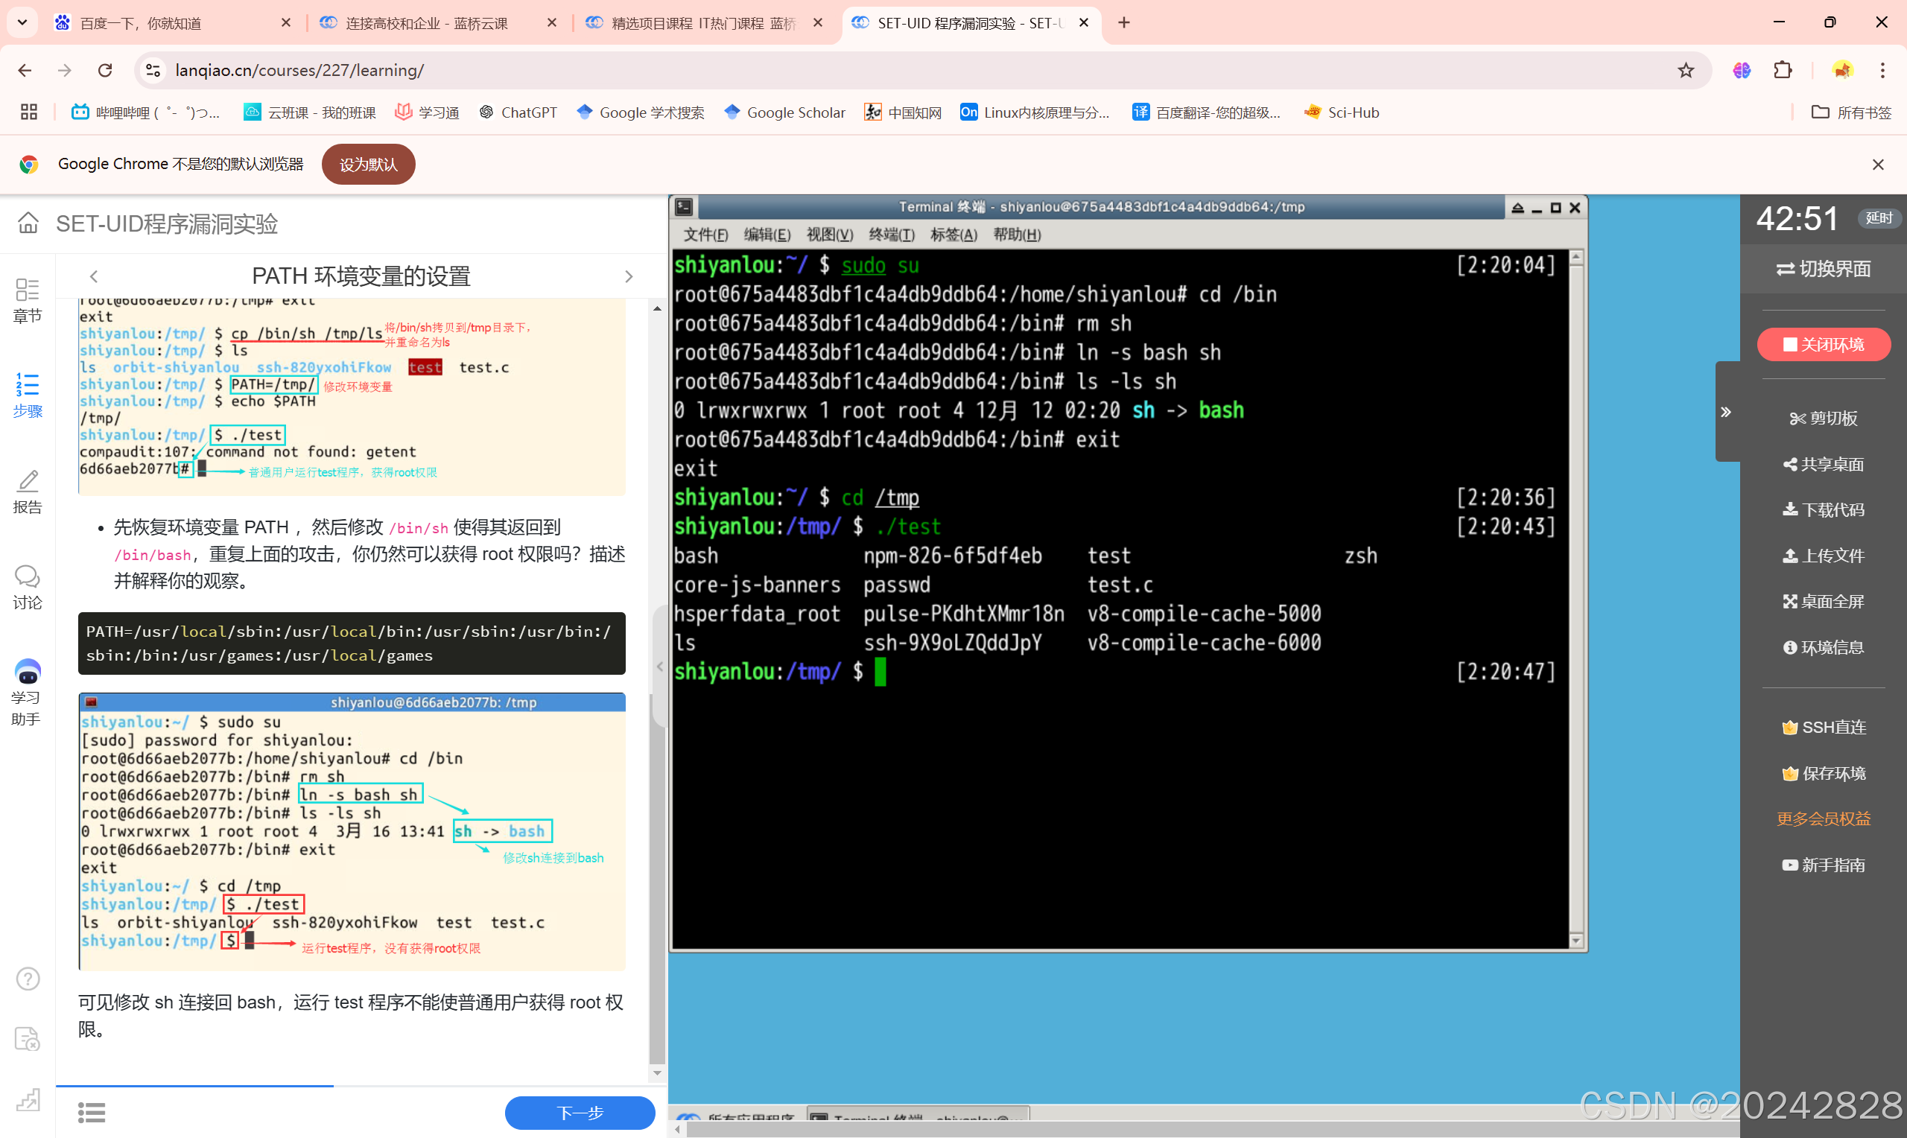Screen dimensions: 1907x1138
Task: Click 设为默认 set default button
Action: coord(368,164)
